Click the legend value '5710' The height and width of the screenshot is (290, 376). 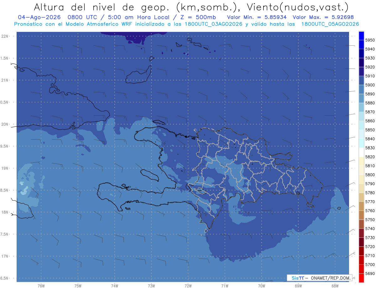(370, 256)
